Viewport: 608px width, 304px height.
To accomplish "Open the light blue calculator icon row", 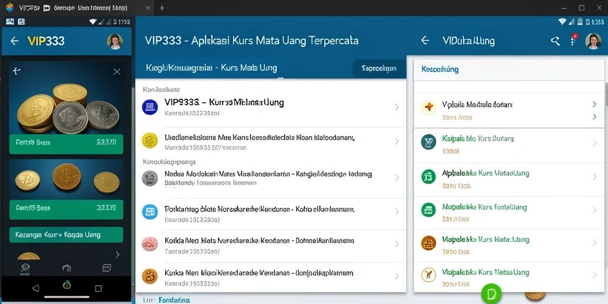I will tap(271, 213).
